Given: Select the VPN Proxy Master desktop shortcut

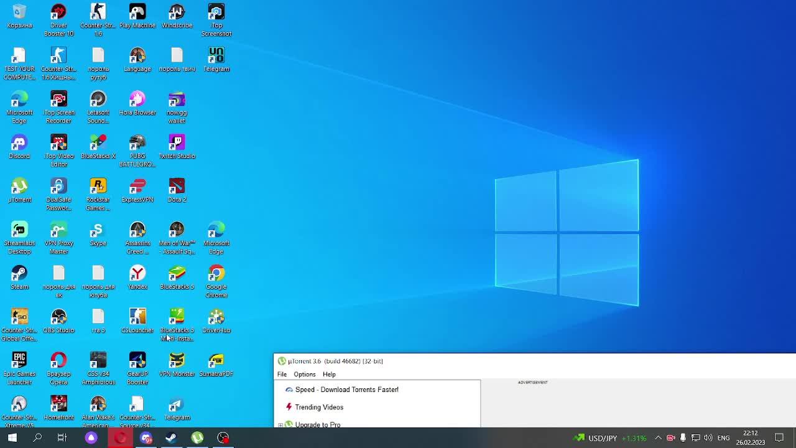Looking at the screenshot, I should 58,238.
